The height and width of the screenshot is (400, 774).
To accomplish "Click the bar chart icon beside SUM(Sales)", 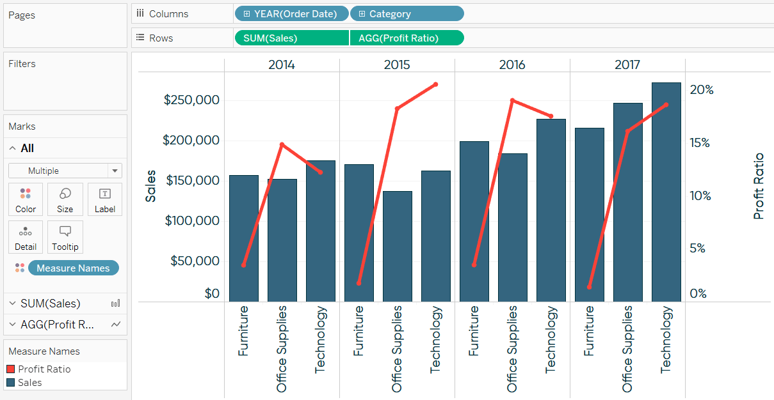I will 115,303.
